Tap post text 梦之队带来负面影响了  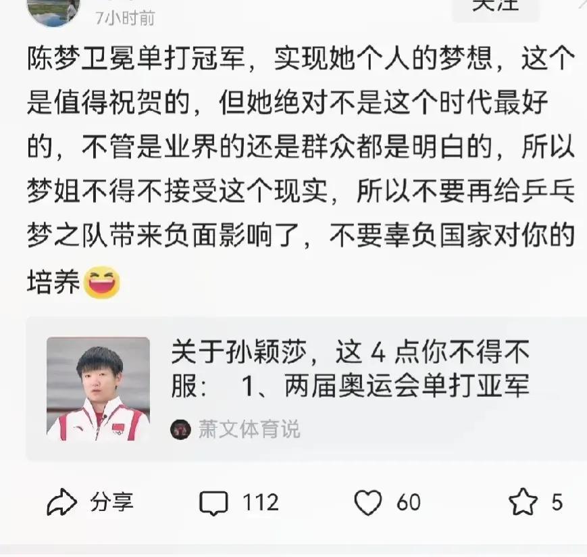163,236
